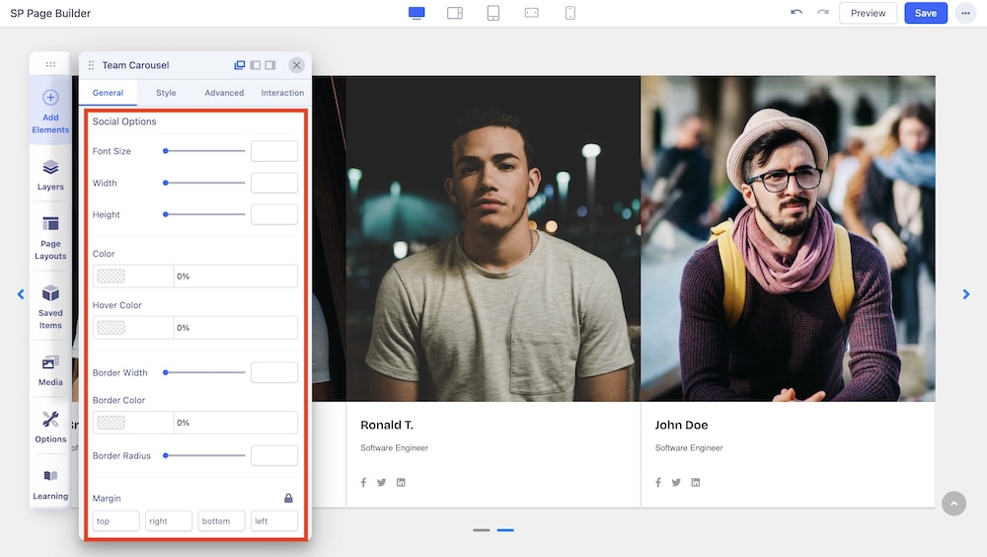Click the Preview button
The image size is (987, 557).
point(868,13)
